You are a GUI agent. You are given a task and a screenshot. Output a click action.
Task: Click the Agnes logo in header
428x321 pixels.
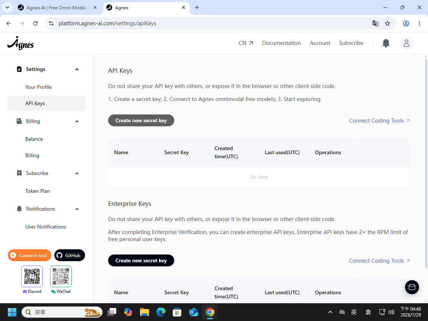click(20, 43)
